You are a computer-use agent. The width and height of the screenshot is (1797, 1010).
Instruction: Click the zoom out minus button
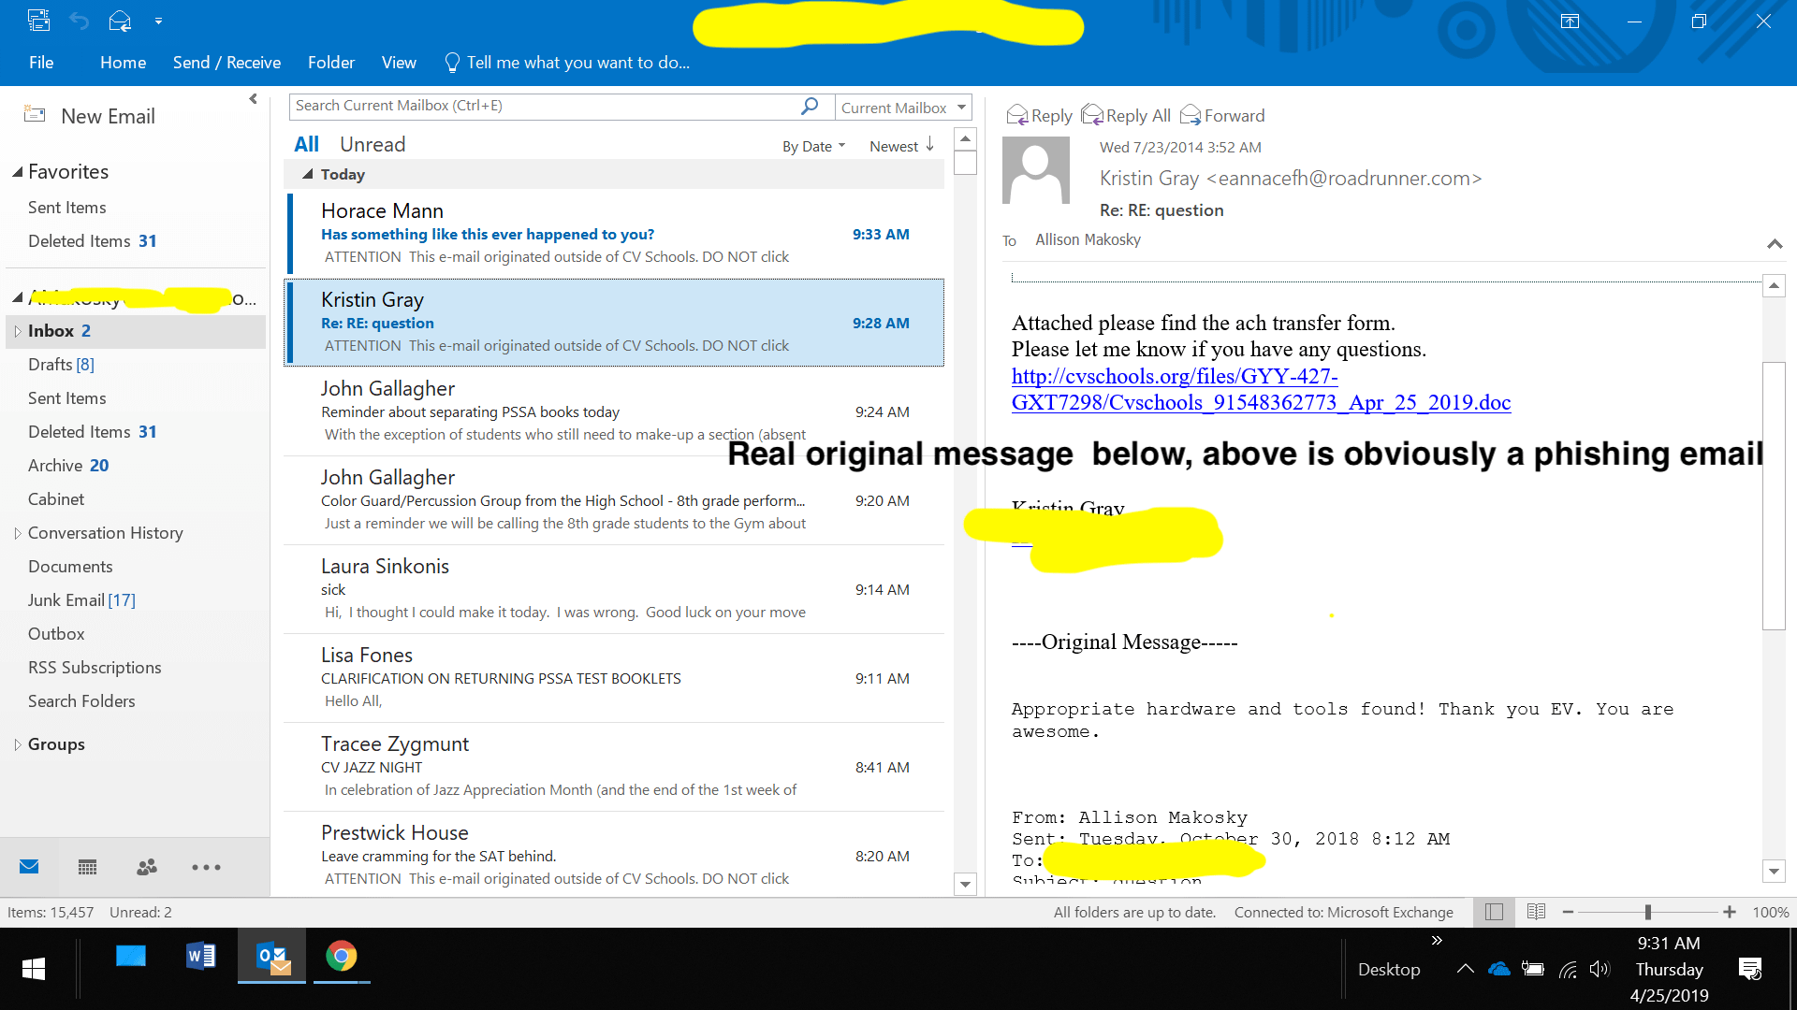tap(1568, 912)
